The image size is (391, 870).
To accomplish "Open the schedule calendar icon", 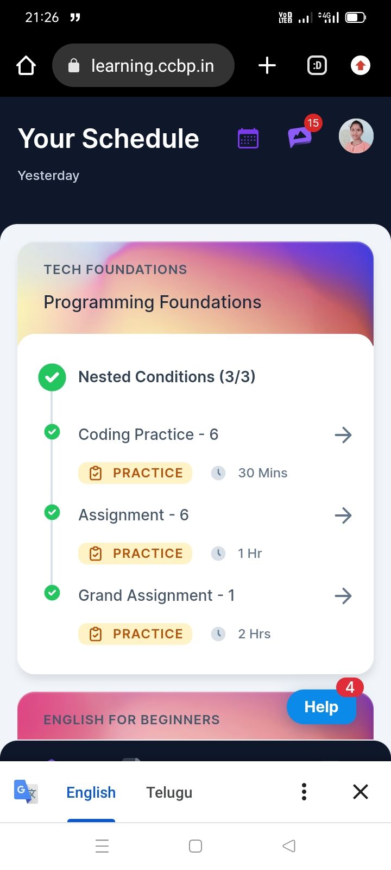I will (248, 138).
